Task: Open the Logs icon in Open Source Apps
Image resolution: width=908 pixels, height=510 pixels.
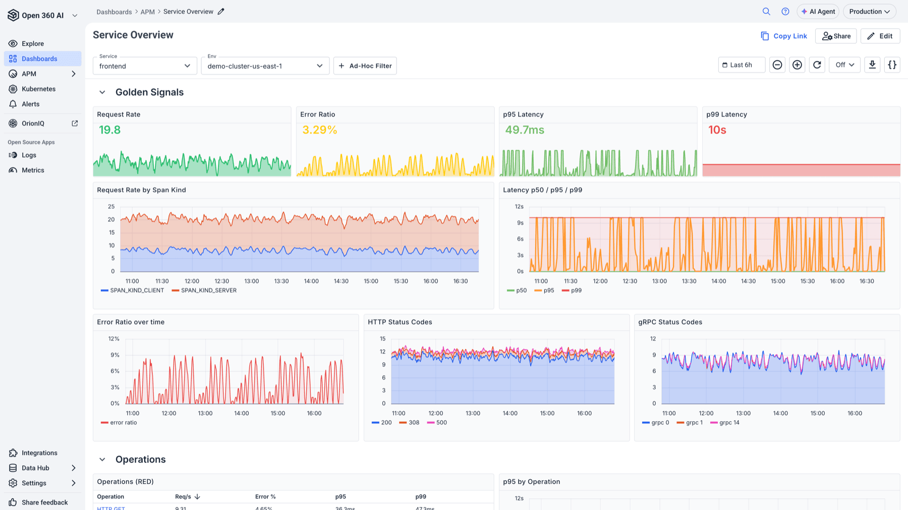Action: pyautogui.click(x=13, y=155)
